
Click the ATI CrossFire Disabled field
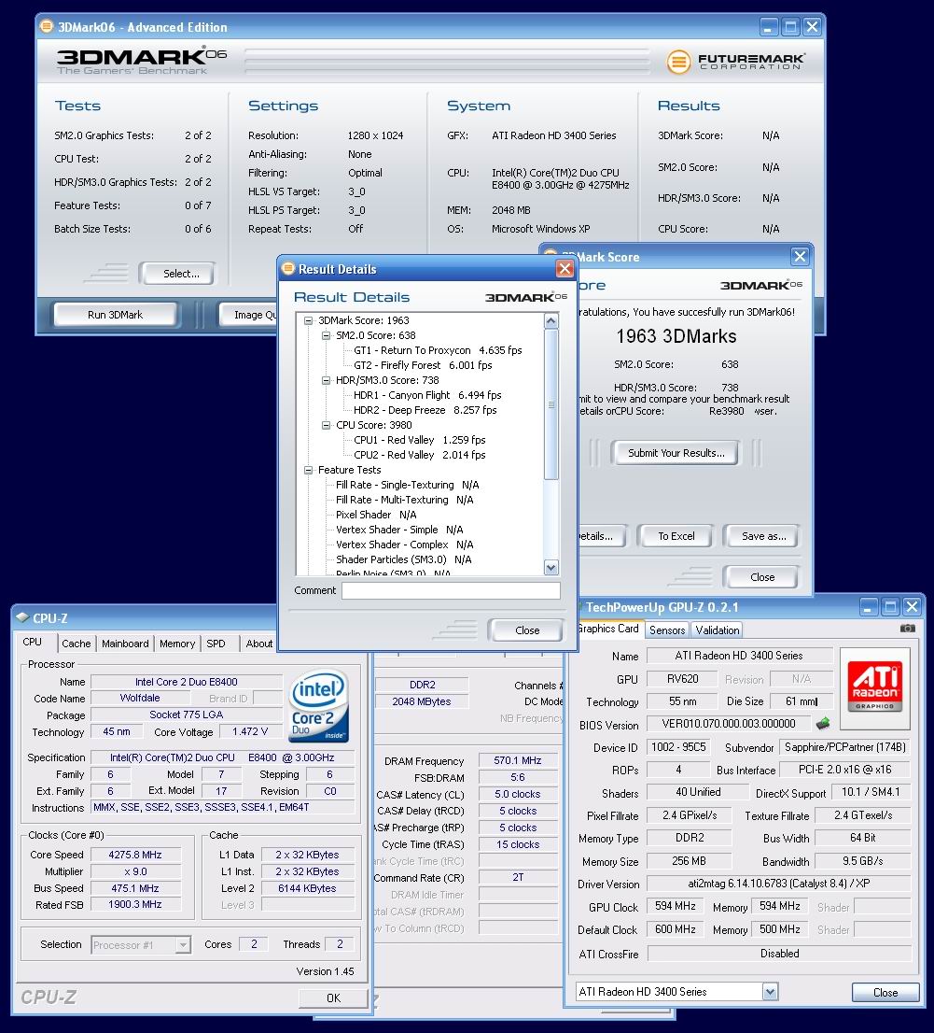pos(779,954)
